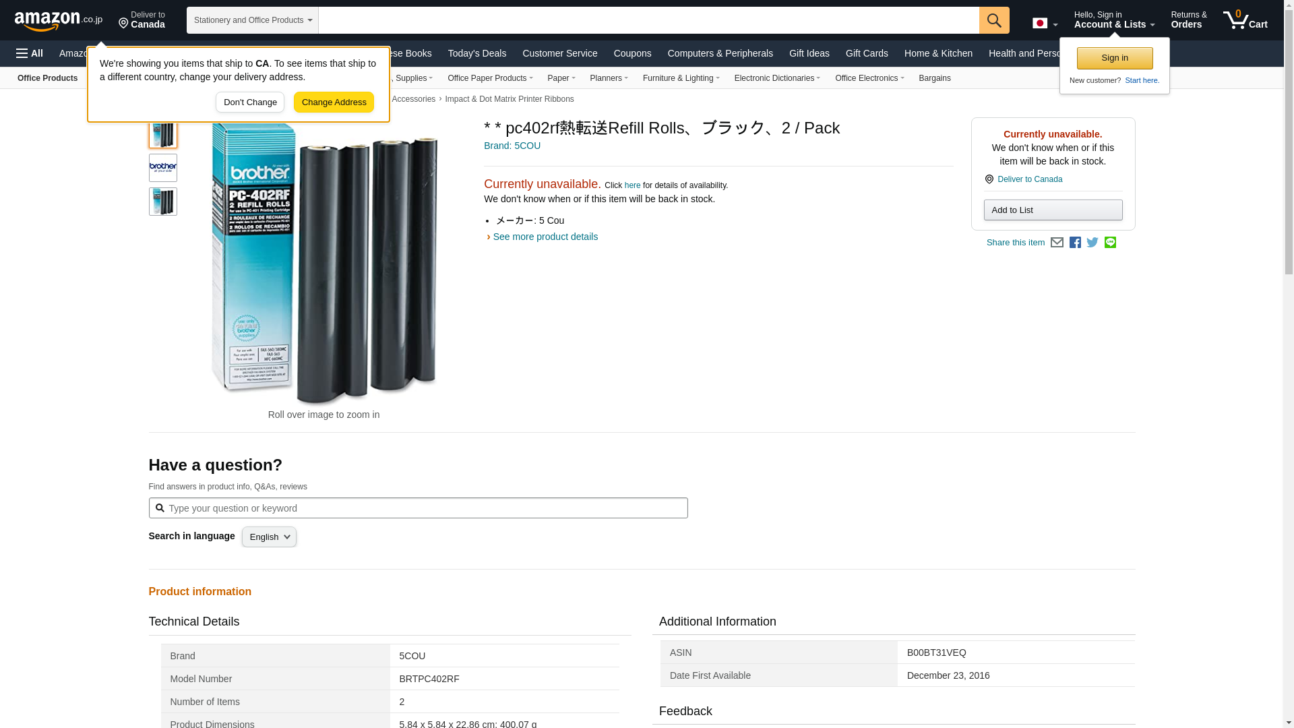
Task: Click the Add to List button
Action: (x=1052, y=210)
